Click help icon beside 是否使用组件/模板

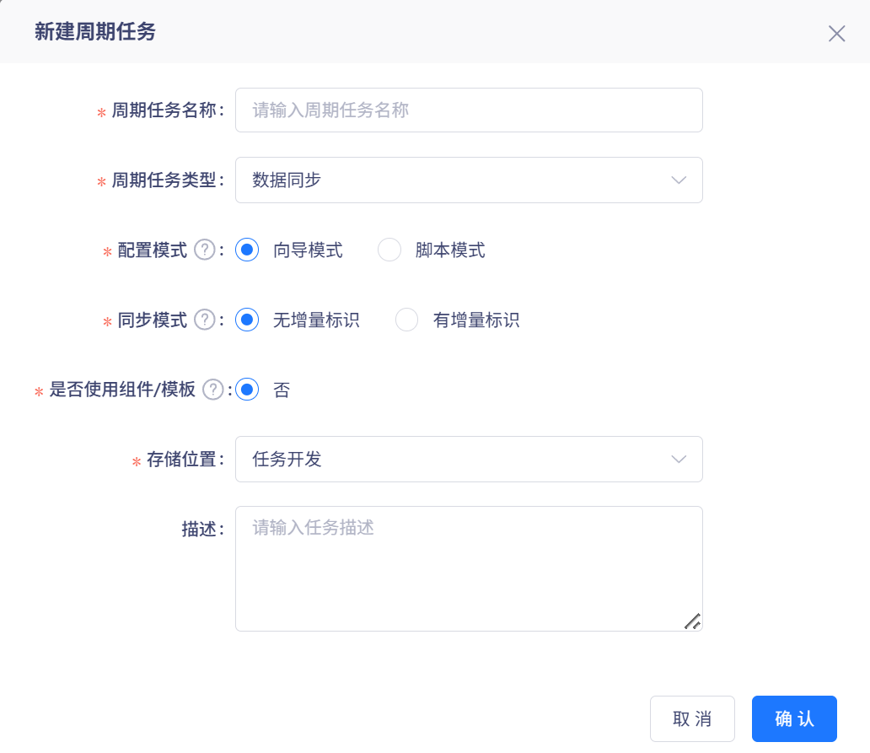click(213, 390)
